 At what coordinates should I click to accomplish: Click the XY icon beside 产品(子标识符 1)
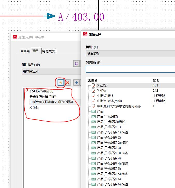(x=94, y=127)
